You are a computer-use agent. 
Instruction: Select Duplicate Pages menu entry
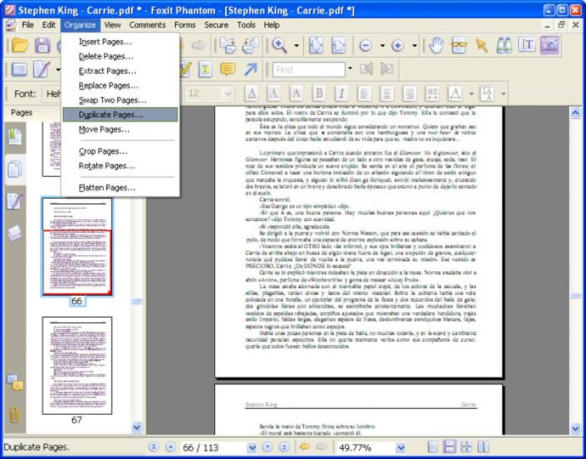[x=120, y=115]
